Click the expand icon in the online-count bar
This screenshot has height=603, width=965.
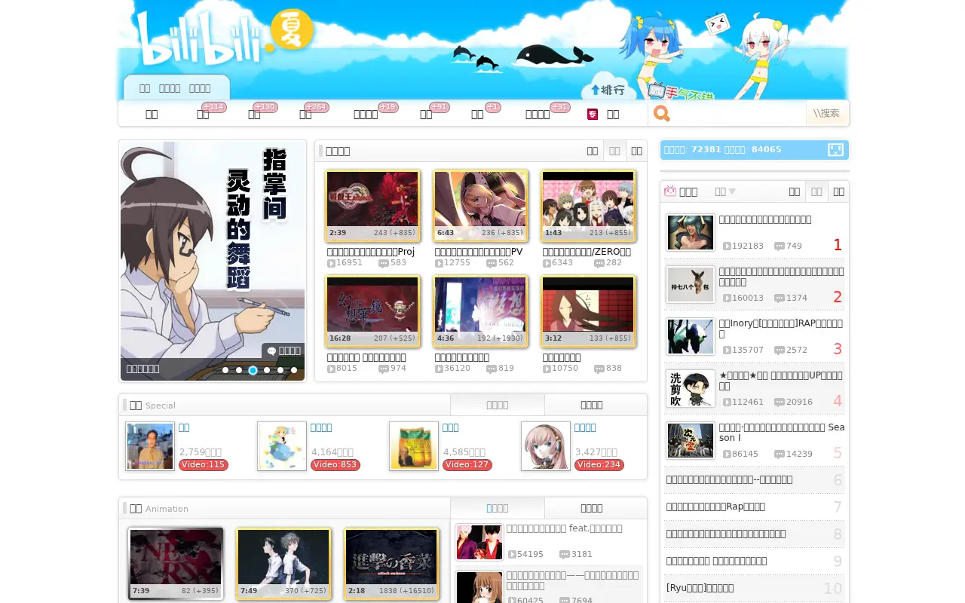pos(835,149)
